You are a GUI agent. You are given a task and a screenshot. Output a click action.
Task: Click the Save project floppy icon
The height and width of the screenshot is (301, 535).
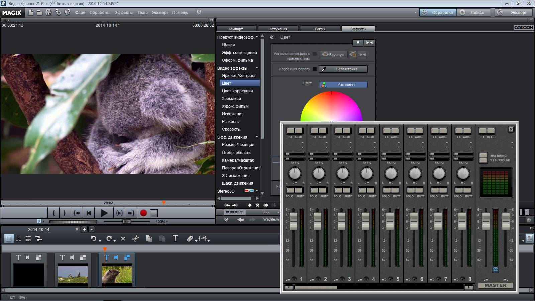click(x=49, y=12)
